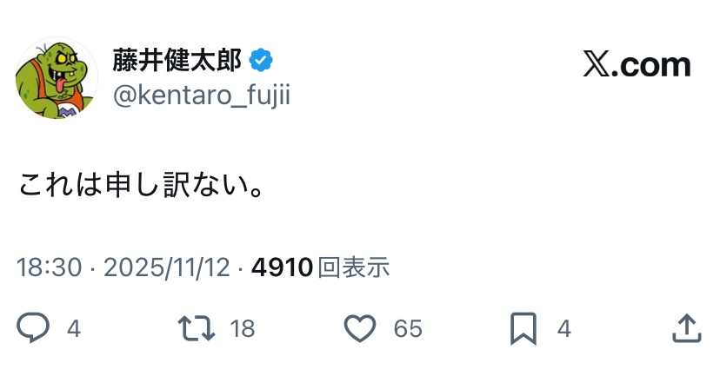Open the share icon menu
Viewport: 720px width, 376px height.
pyautogui.click(x=687, y=328)
